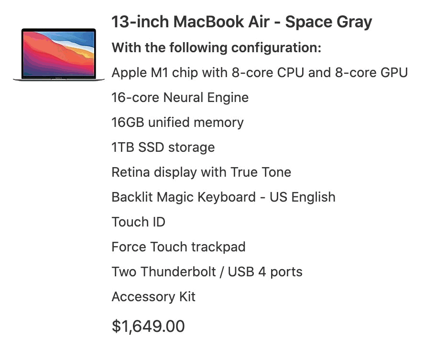Click the $1,649.00 price
Viewport: 425px width, 340px height.
click(148, 326)
